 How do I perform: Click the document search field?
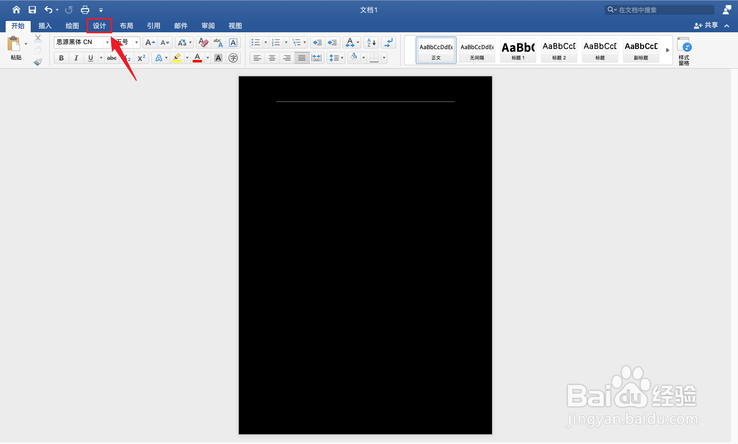point(662,10)
